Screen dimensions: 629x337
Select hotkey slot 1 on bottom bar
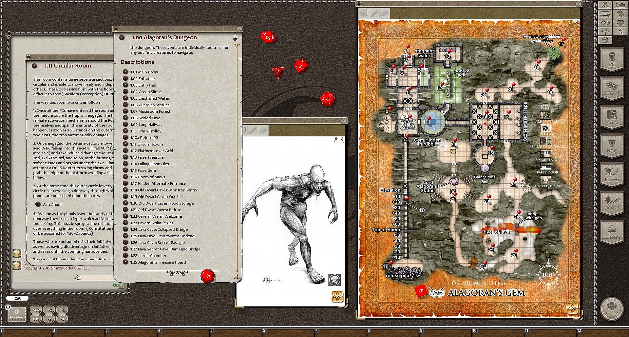(26, 332)
